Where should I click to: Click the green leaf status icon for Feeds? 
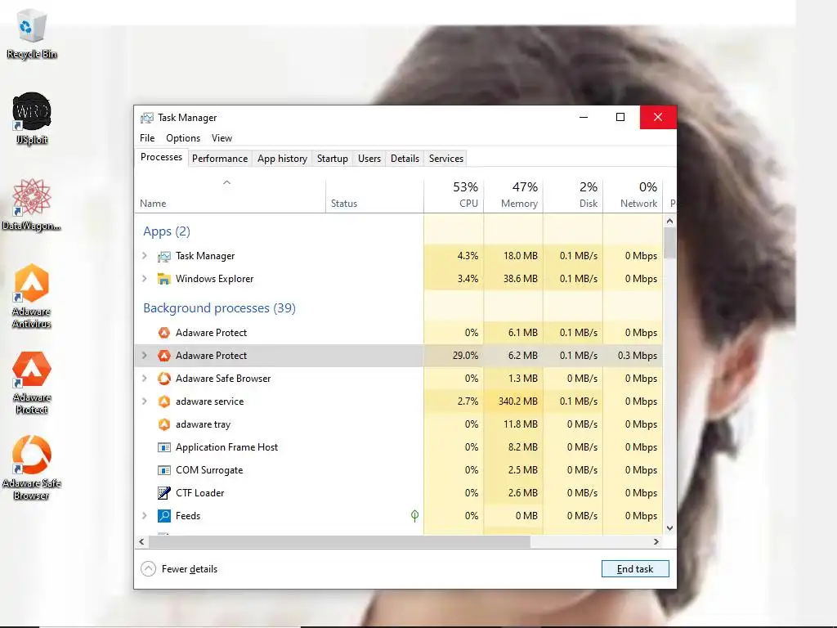click(x=414, y=515)
